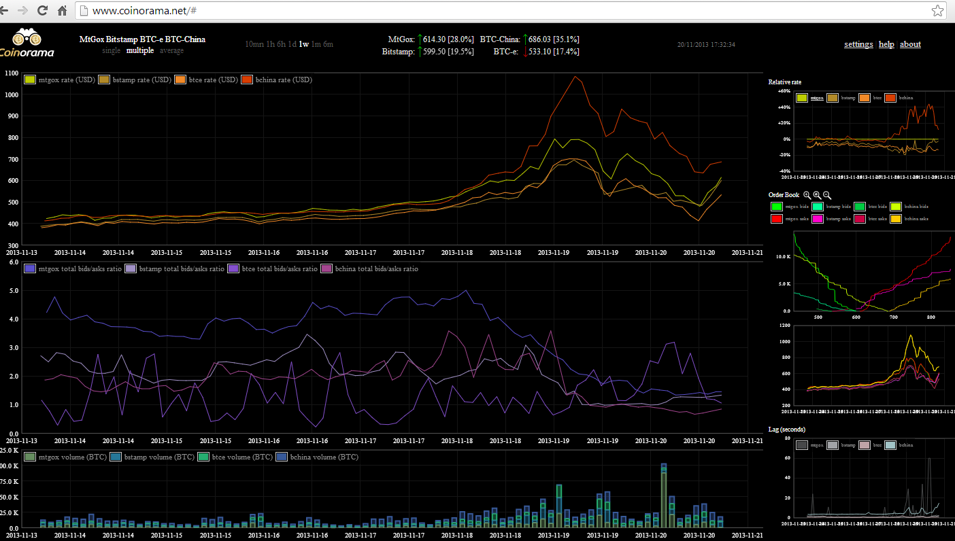The width and height of the screenshot is (955, 541).
Task: Toggle the btce asks order book swatch
Action: [861, 218]
